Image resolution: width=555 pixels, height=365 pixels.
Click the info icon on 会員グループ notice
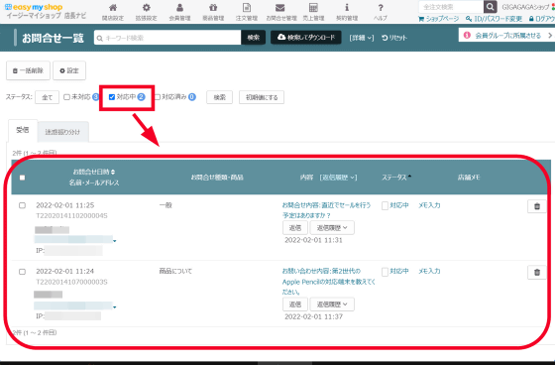pos(467,35)
